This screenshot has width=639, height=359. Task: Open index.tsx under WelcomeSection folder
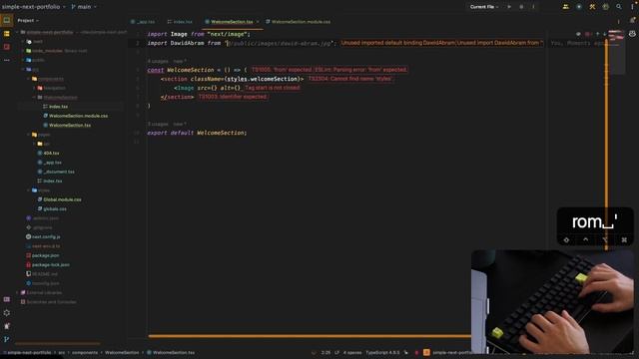coord(58,107)
